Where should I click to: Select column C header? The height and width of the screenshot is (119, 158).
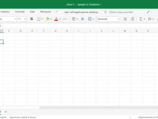[x=9, y=31]
